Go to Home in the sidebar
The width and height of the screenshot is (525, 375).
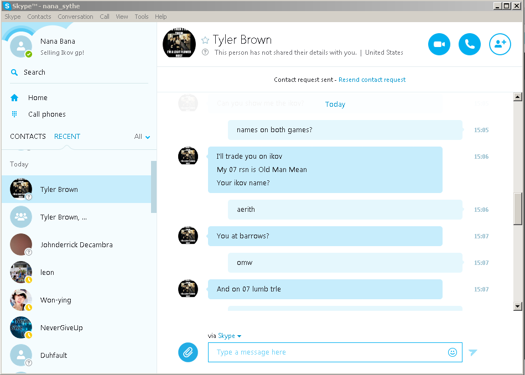coord(38,98)
